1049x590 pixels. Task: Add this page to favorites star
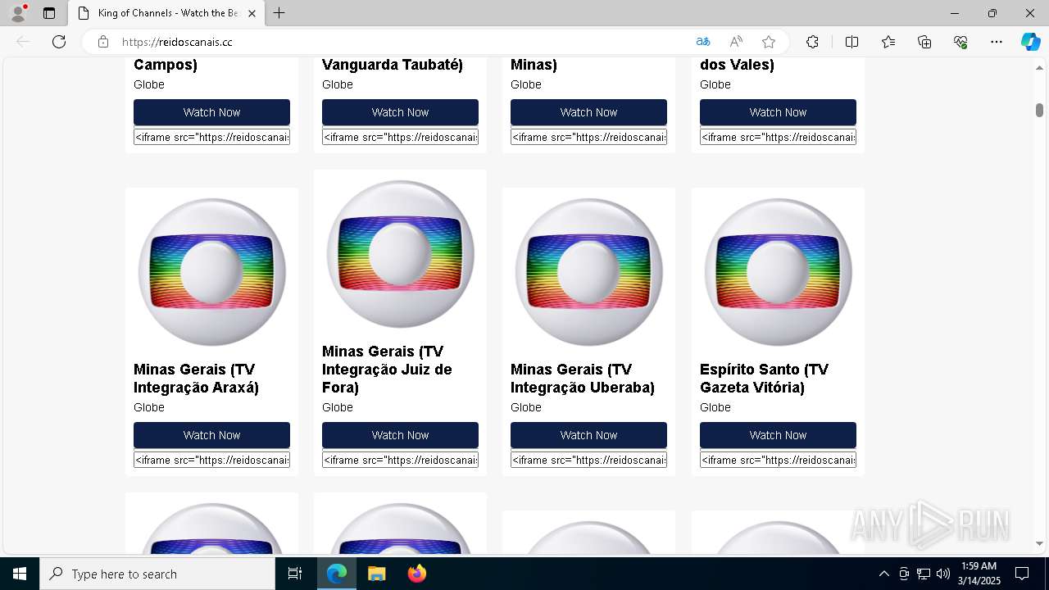point(769,42)
